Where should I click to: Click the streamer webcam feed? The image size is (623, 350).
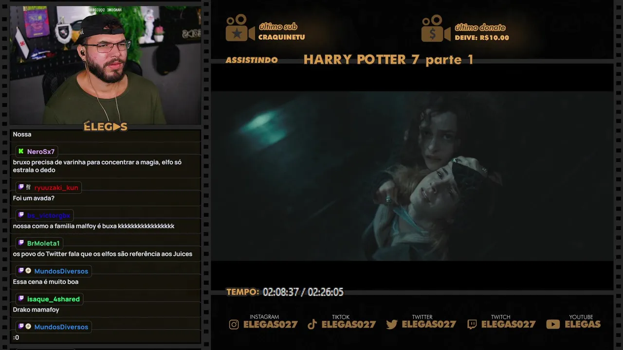coord(105,65)
